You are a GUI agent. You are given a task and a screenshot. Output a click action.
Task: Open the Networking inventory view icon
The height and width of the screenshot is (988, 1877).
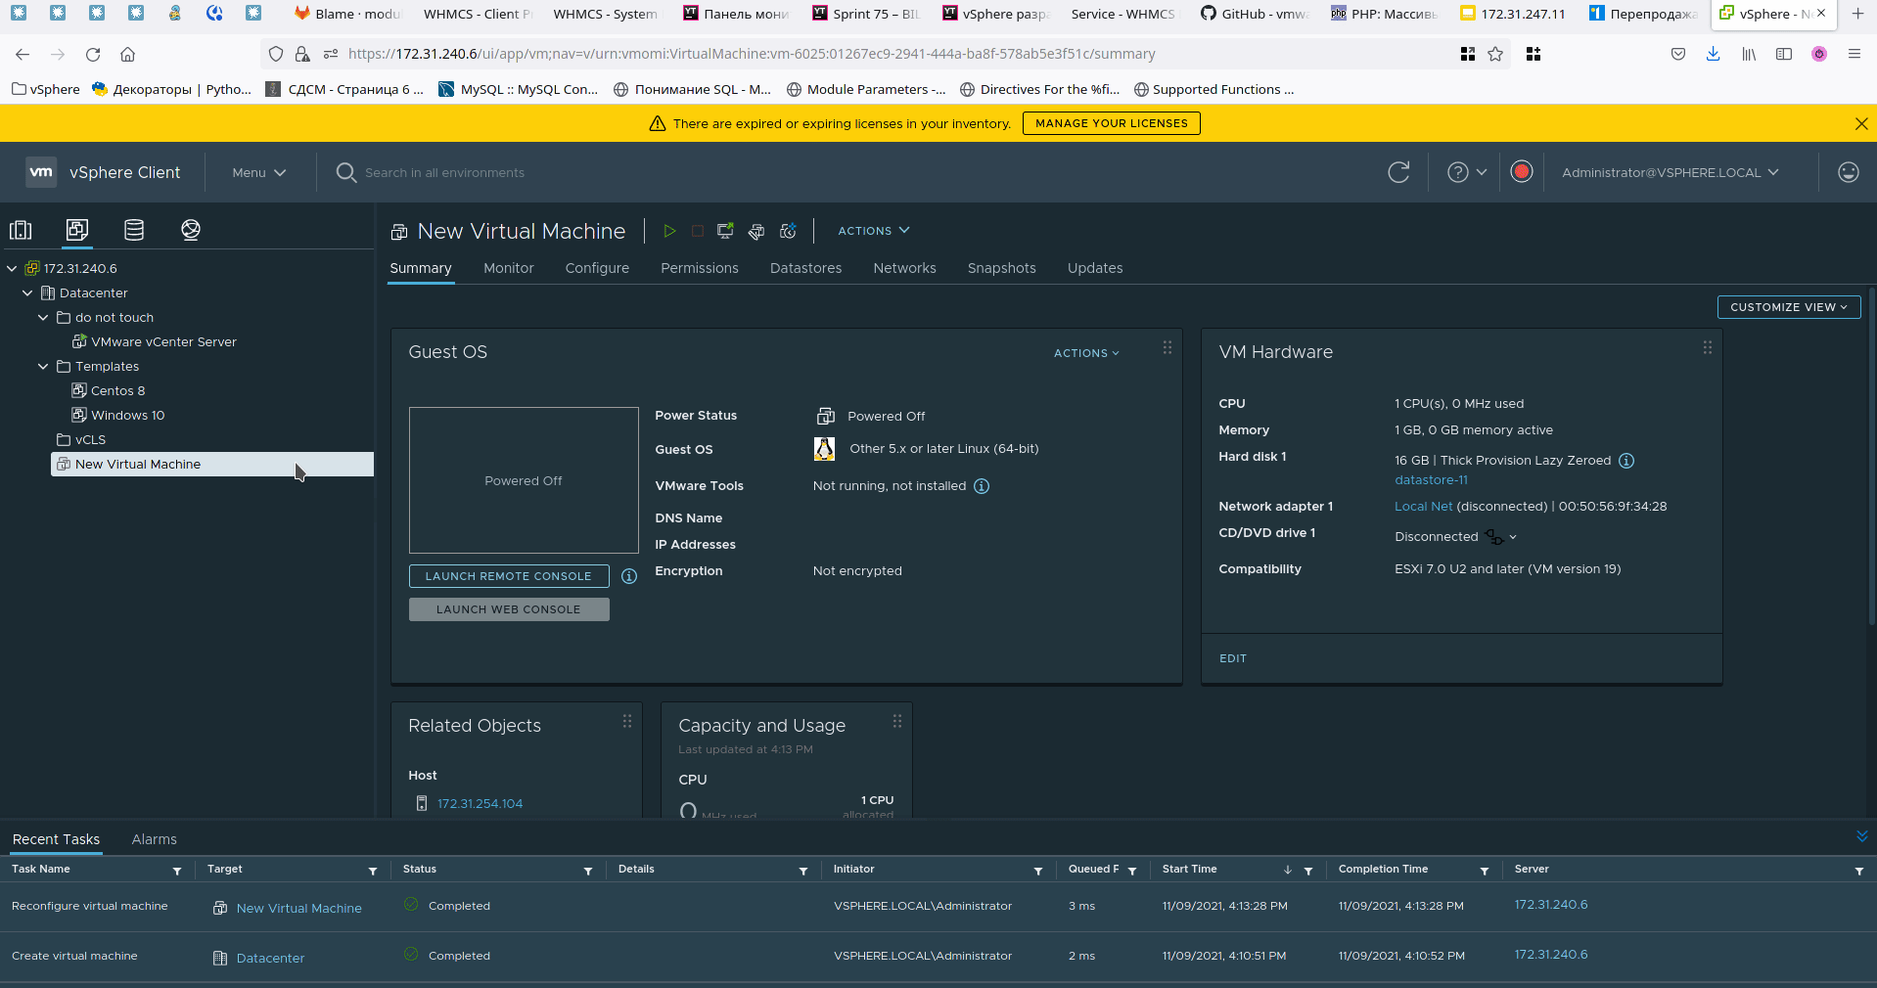point(191,230)
